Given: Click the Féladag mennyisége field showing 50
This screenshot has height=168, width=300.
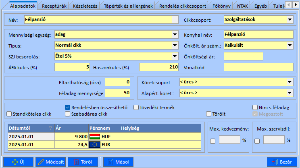Looking at the screenshot, I should (x=117, y=93).
